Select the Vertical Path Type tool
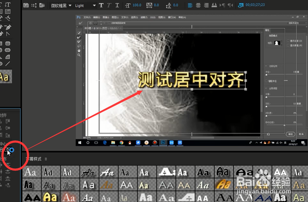 click(x=8, y=18)
